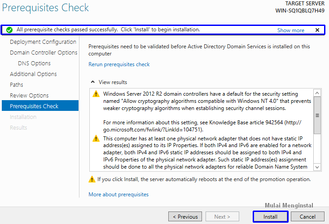Screen dimensions: 329x224
Task: Click the first warning icon in results
Action: pyautogui.click(x=96, y=94)
